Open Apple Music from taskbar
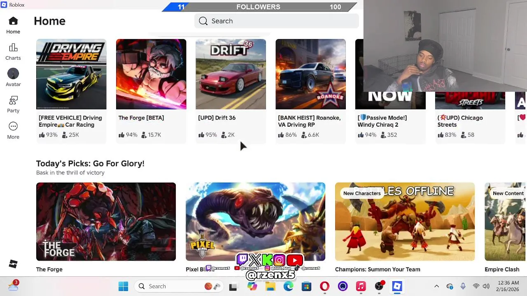 tap(361, 287)
